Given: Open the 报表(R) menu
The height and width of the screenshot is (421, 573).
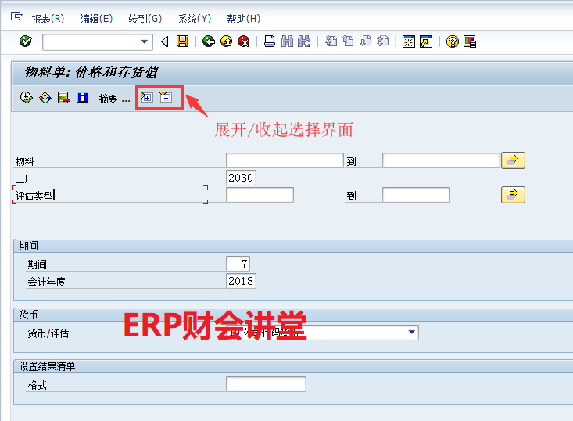Looking at the screenshot, I should 48,19.
